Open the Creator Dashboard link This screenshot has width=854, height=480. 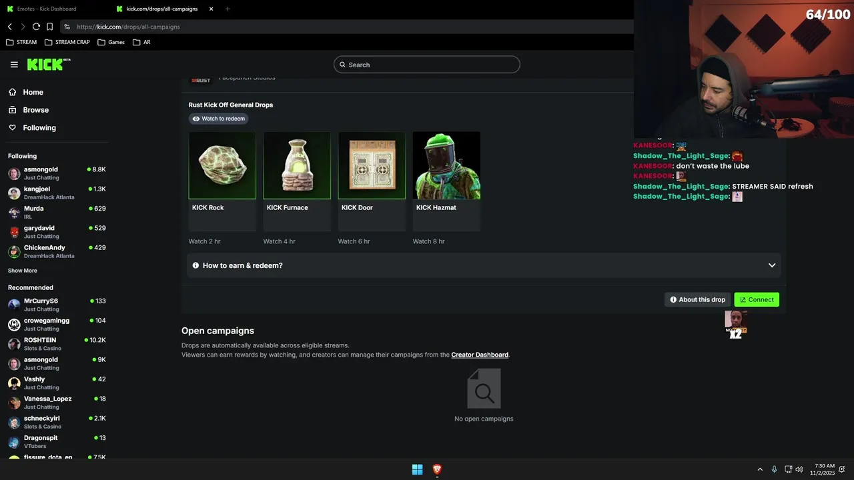480,355
